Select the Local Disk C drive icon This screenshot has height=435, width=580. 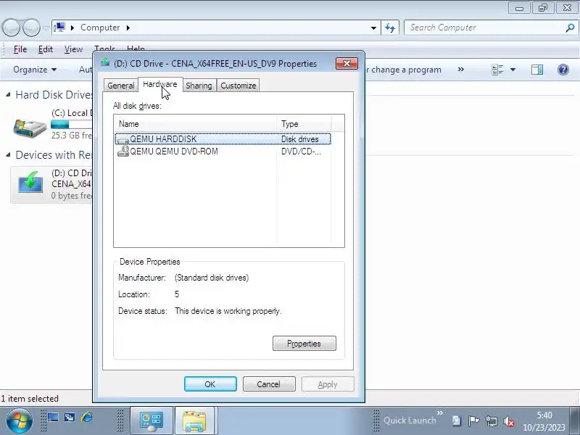pyautogui.click(x=30, y=127)
